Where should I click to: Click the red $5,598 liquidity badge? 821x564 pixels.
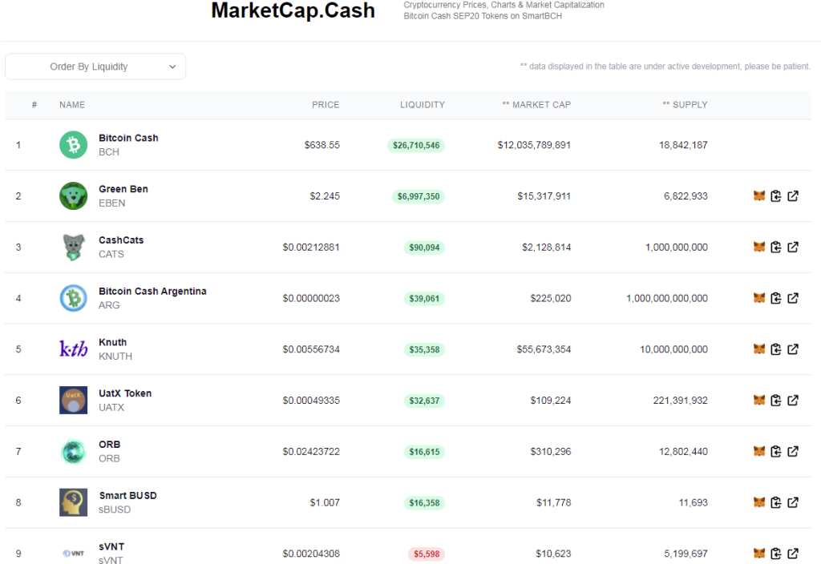(x=427, y=554)
